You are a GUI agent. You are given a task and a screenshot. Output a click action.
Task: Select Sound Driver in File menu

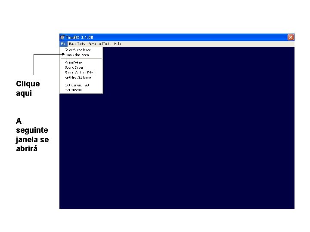81,67
